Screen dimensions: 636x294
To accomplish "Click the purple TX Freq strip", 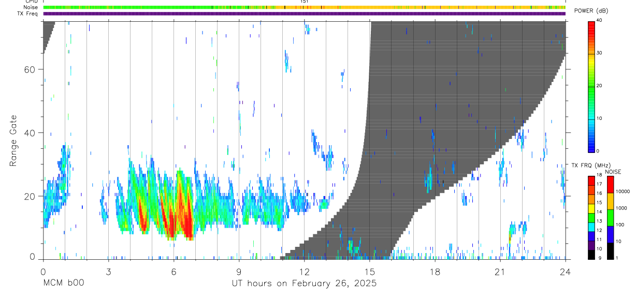I will point(305,13).
